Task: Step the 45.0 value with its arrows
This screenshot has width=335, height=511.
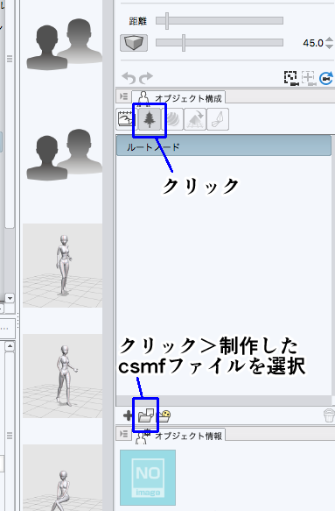Action: pos(329,43)
